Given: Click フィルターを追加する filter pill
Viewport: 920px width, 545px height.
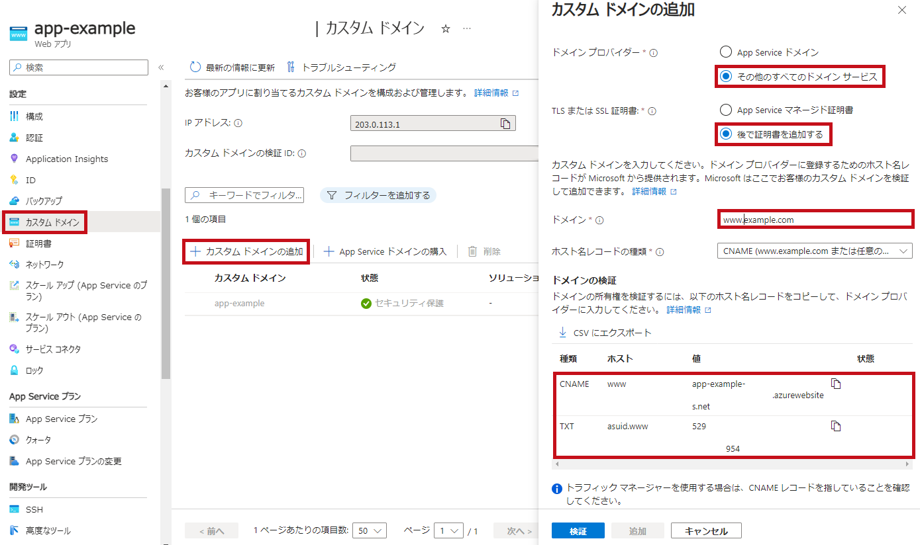Looking at the screenshot, I should click(x=378, y=195).
